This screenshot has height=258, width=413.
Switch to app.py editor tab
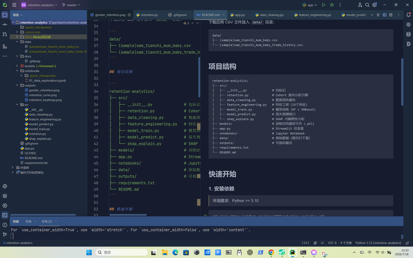pyautogui.click(x=237, y=15)
